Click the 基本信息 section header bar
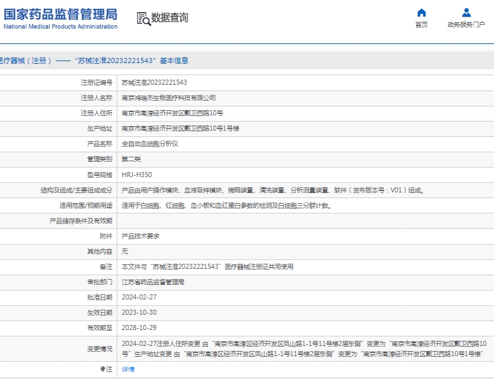 click(x=247, y=61)
